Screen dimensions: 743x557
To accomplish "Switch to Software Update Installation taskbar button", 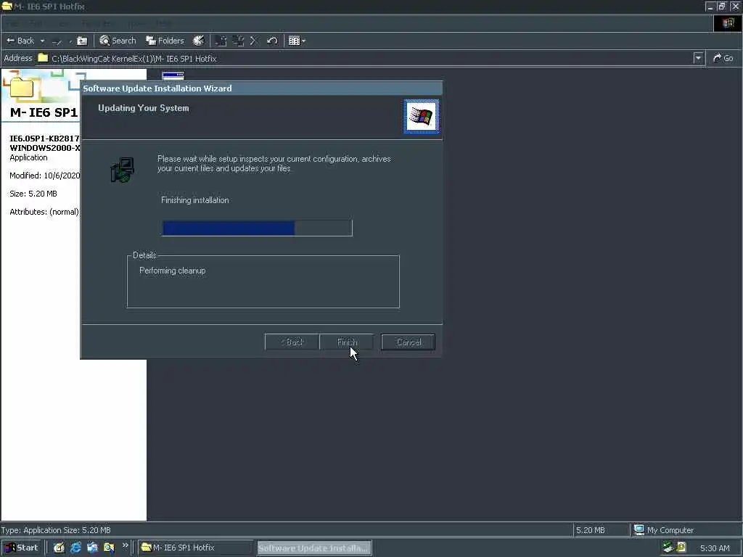I will tap(314, 548).
